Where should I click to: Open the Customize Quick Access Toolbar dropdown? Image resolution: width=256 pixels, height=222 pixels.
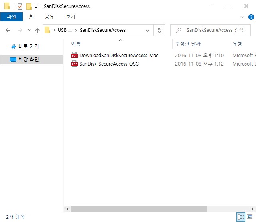[x=36, y=7]
